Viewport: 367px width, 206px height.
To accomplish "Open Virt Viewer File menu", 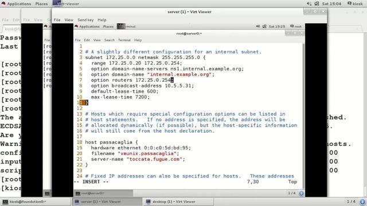I will pyautogui.click(x=57, y=20).
